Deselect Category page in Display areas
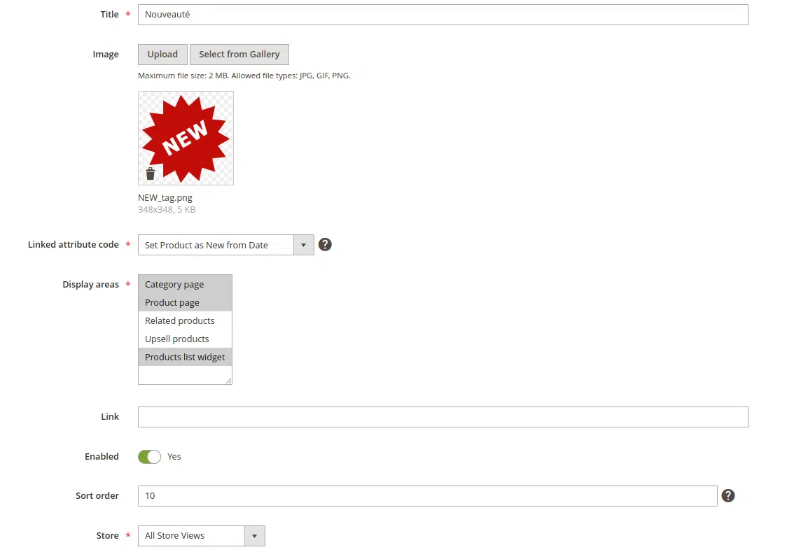Viewport: 787px width, 552px height. pyautogui.click(x=174, y=284)
